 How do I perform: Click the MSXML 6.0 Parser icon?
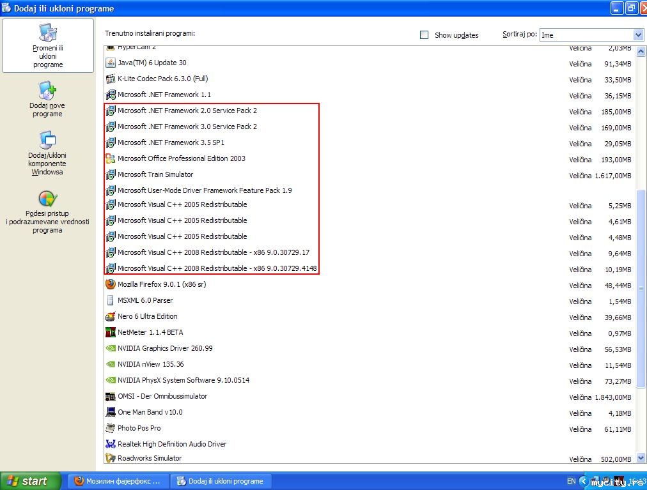pyautogui.click(x=110, y=301)
